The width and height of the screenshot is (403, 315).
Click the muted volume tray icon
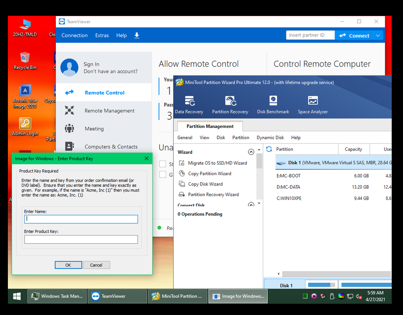tap(359, 296)
